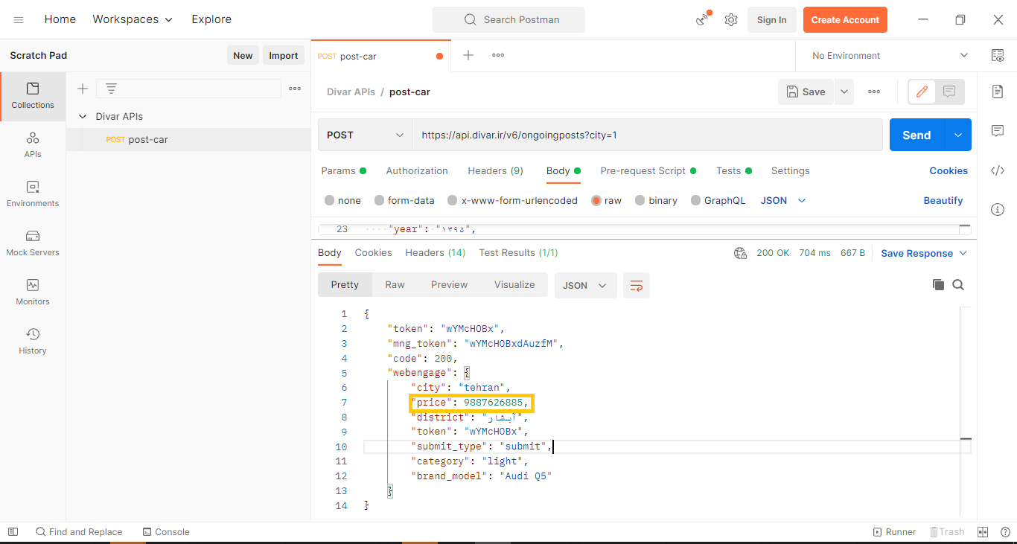Click the Beautify link
The image size is (1017, 544).
point(943,200)
